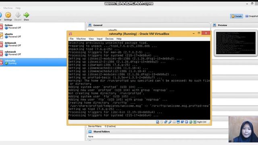The width and height of the screenshot is (258, 145).
Task: Click the VirtualBox icon in VM title bar
Action: point(71,34)
